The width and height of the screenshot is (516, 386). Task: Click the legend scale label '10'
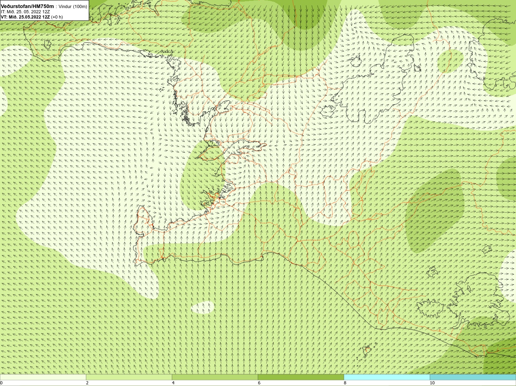[x=432, y=383]
